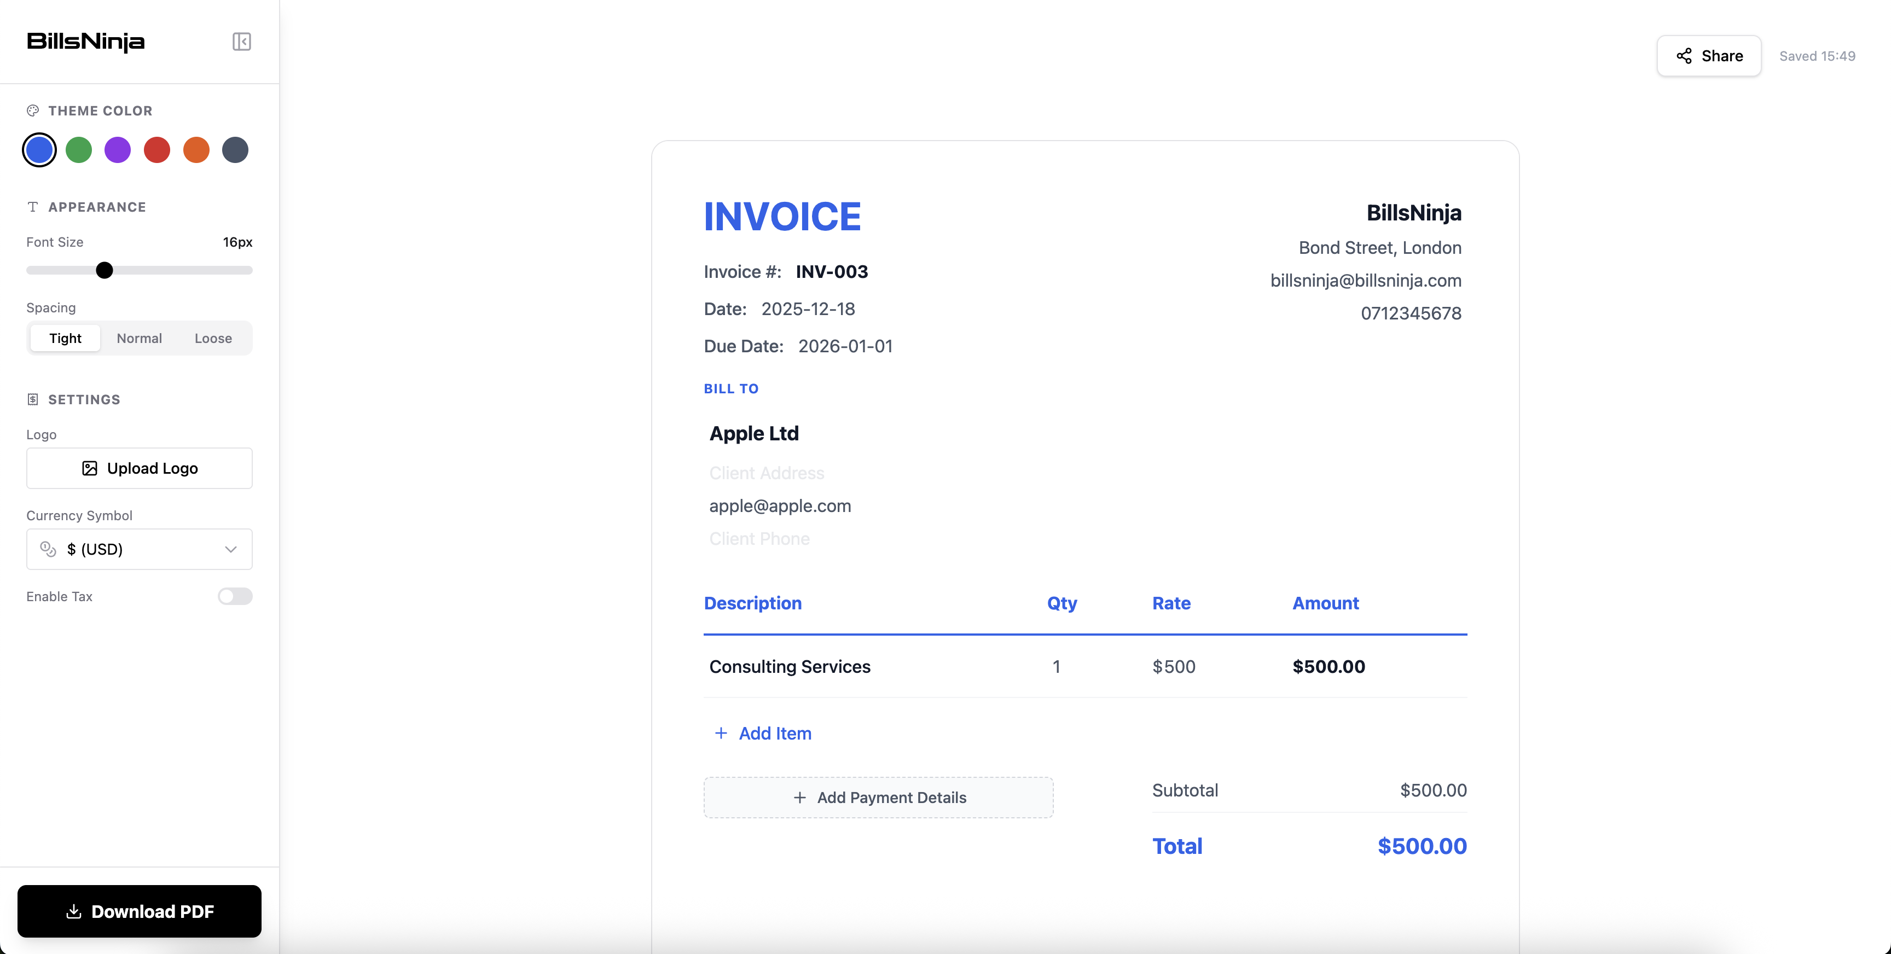Select the Normal spacing option
Viewport: 1891px width, 954px height.
coord(139,338)
